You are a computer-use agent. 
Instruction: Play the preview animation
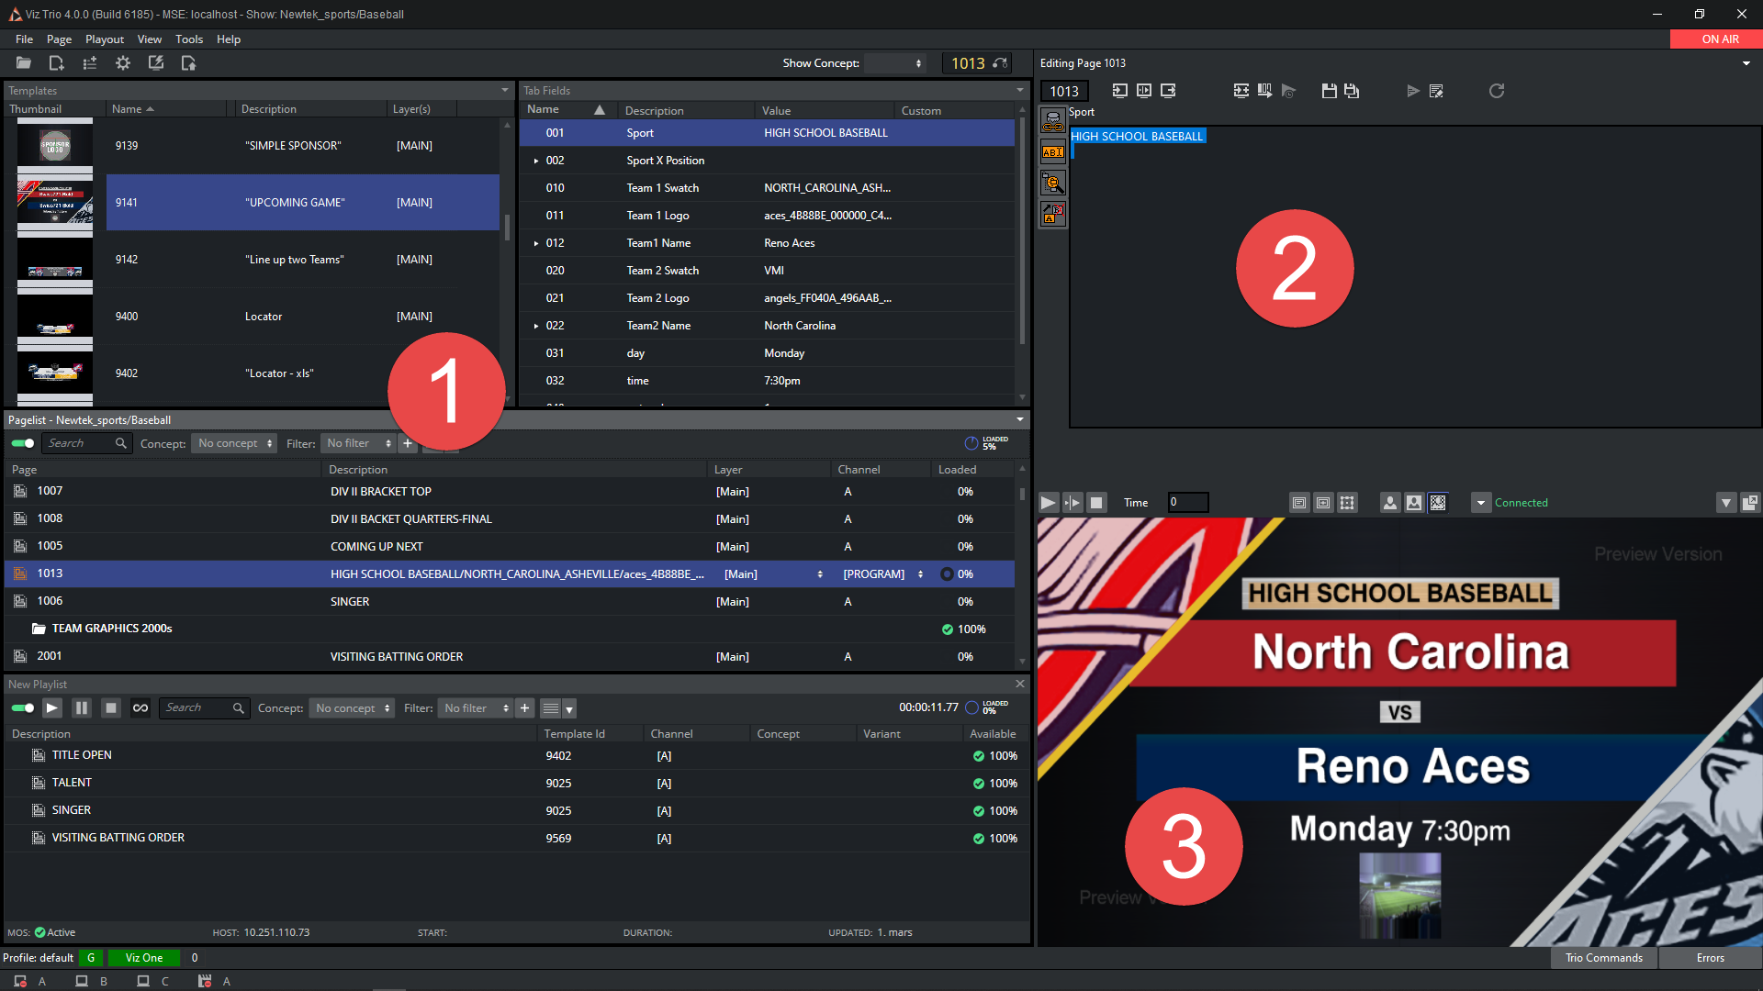1048,503
